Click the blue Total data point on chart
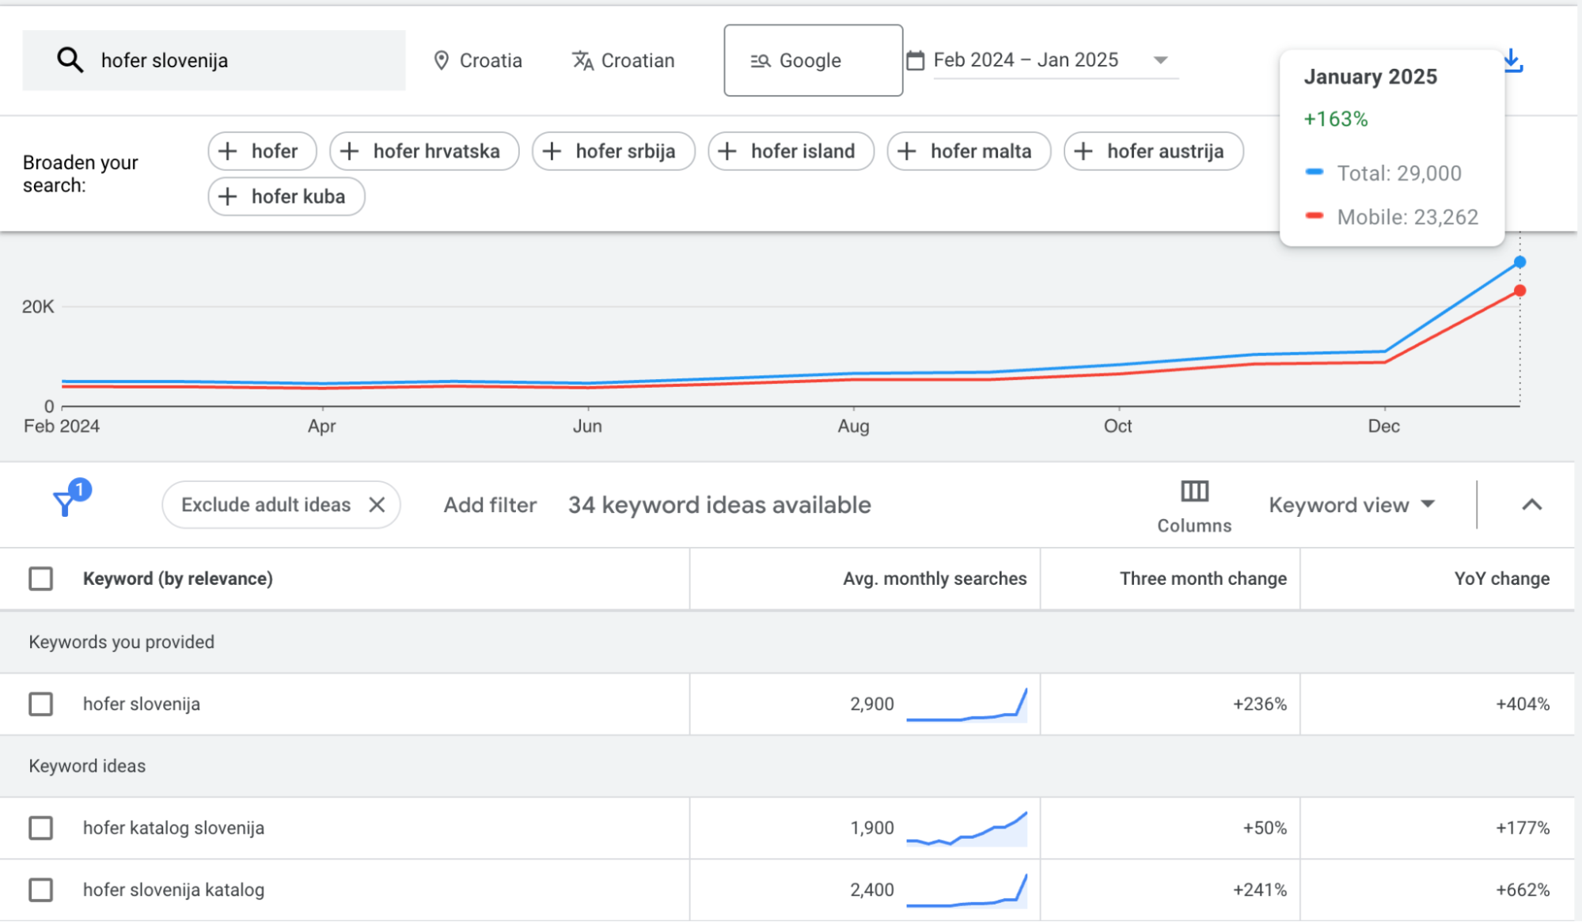This screenshot has width=1582, height=922. coord(1519,262)
